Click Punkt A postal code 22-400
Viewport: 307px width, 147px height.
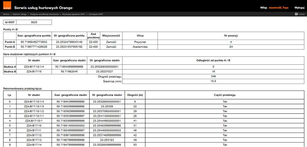(x=94, y=42)
